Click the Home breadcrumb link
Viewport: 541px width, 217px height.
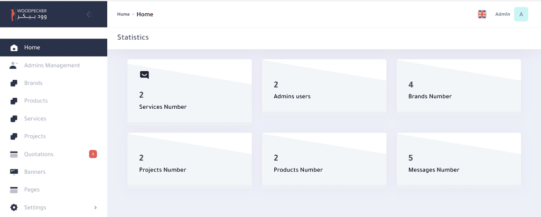[x=123, y=14]
